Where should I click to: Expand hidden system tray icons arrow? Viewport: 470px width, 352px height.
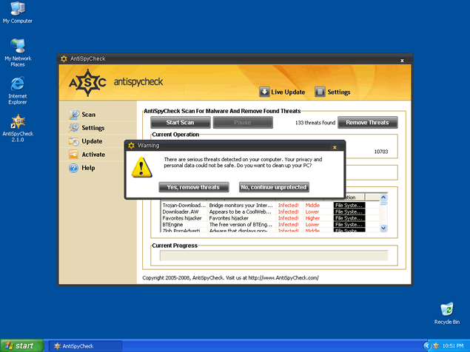point(426,345)
